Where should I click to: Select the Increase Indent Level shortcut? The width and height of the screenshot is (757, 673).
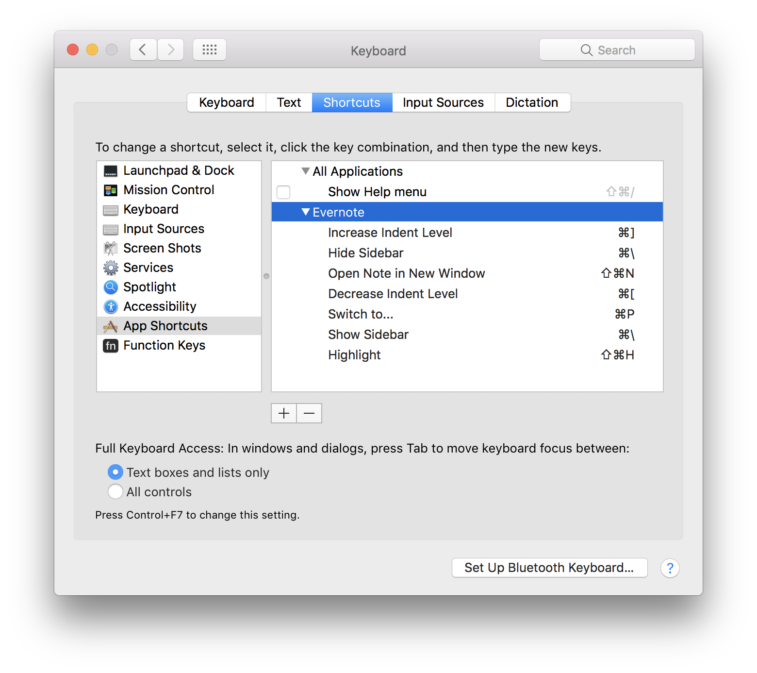tap(467, 233)
